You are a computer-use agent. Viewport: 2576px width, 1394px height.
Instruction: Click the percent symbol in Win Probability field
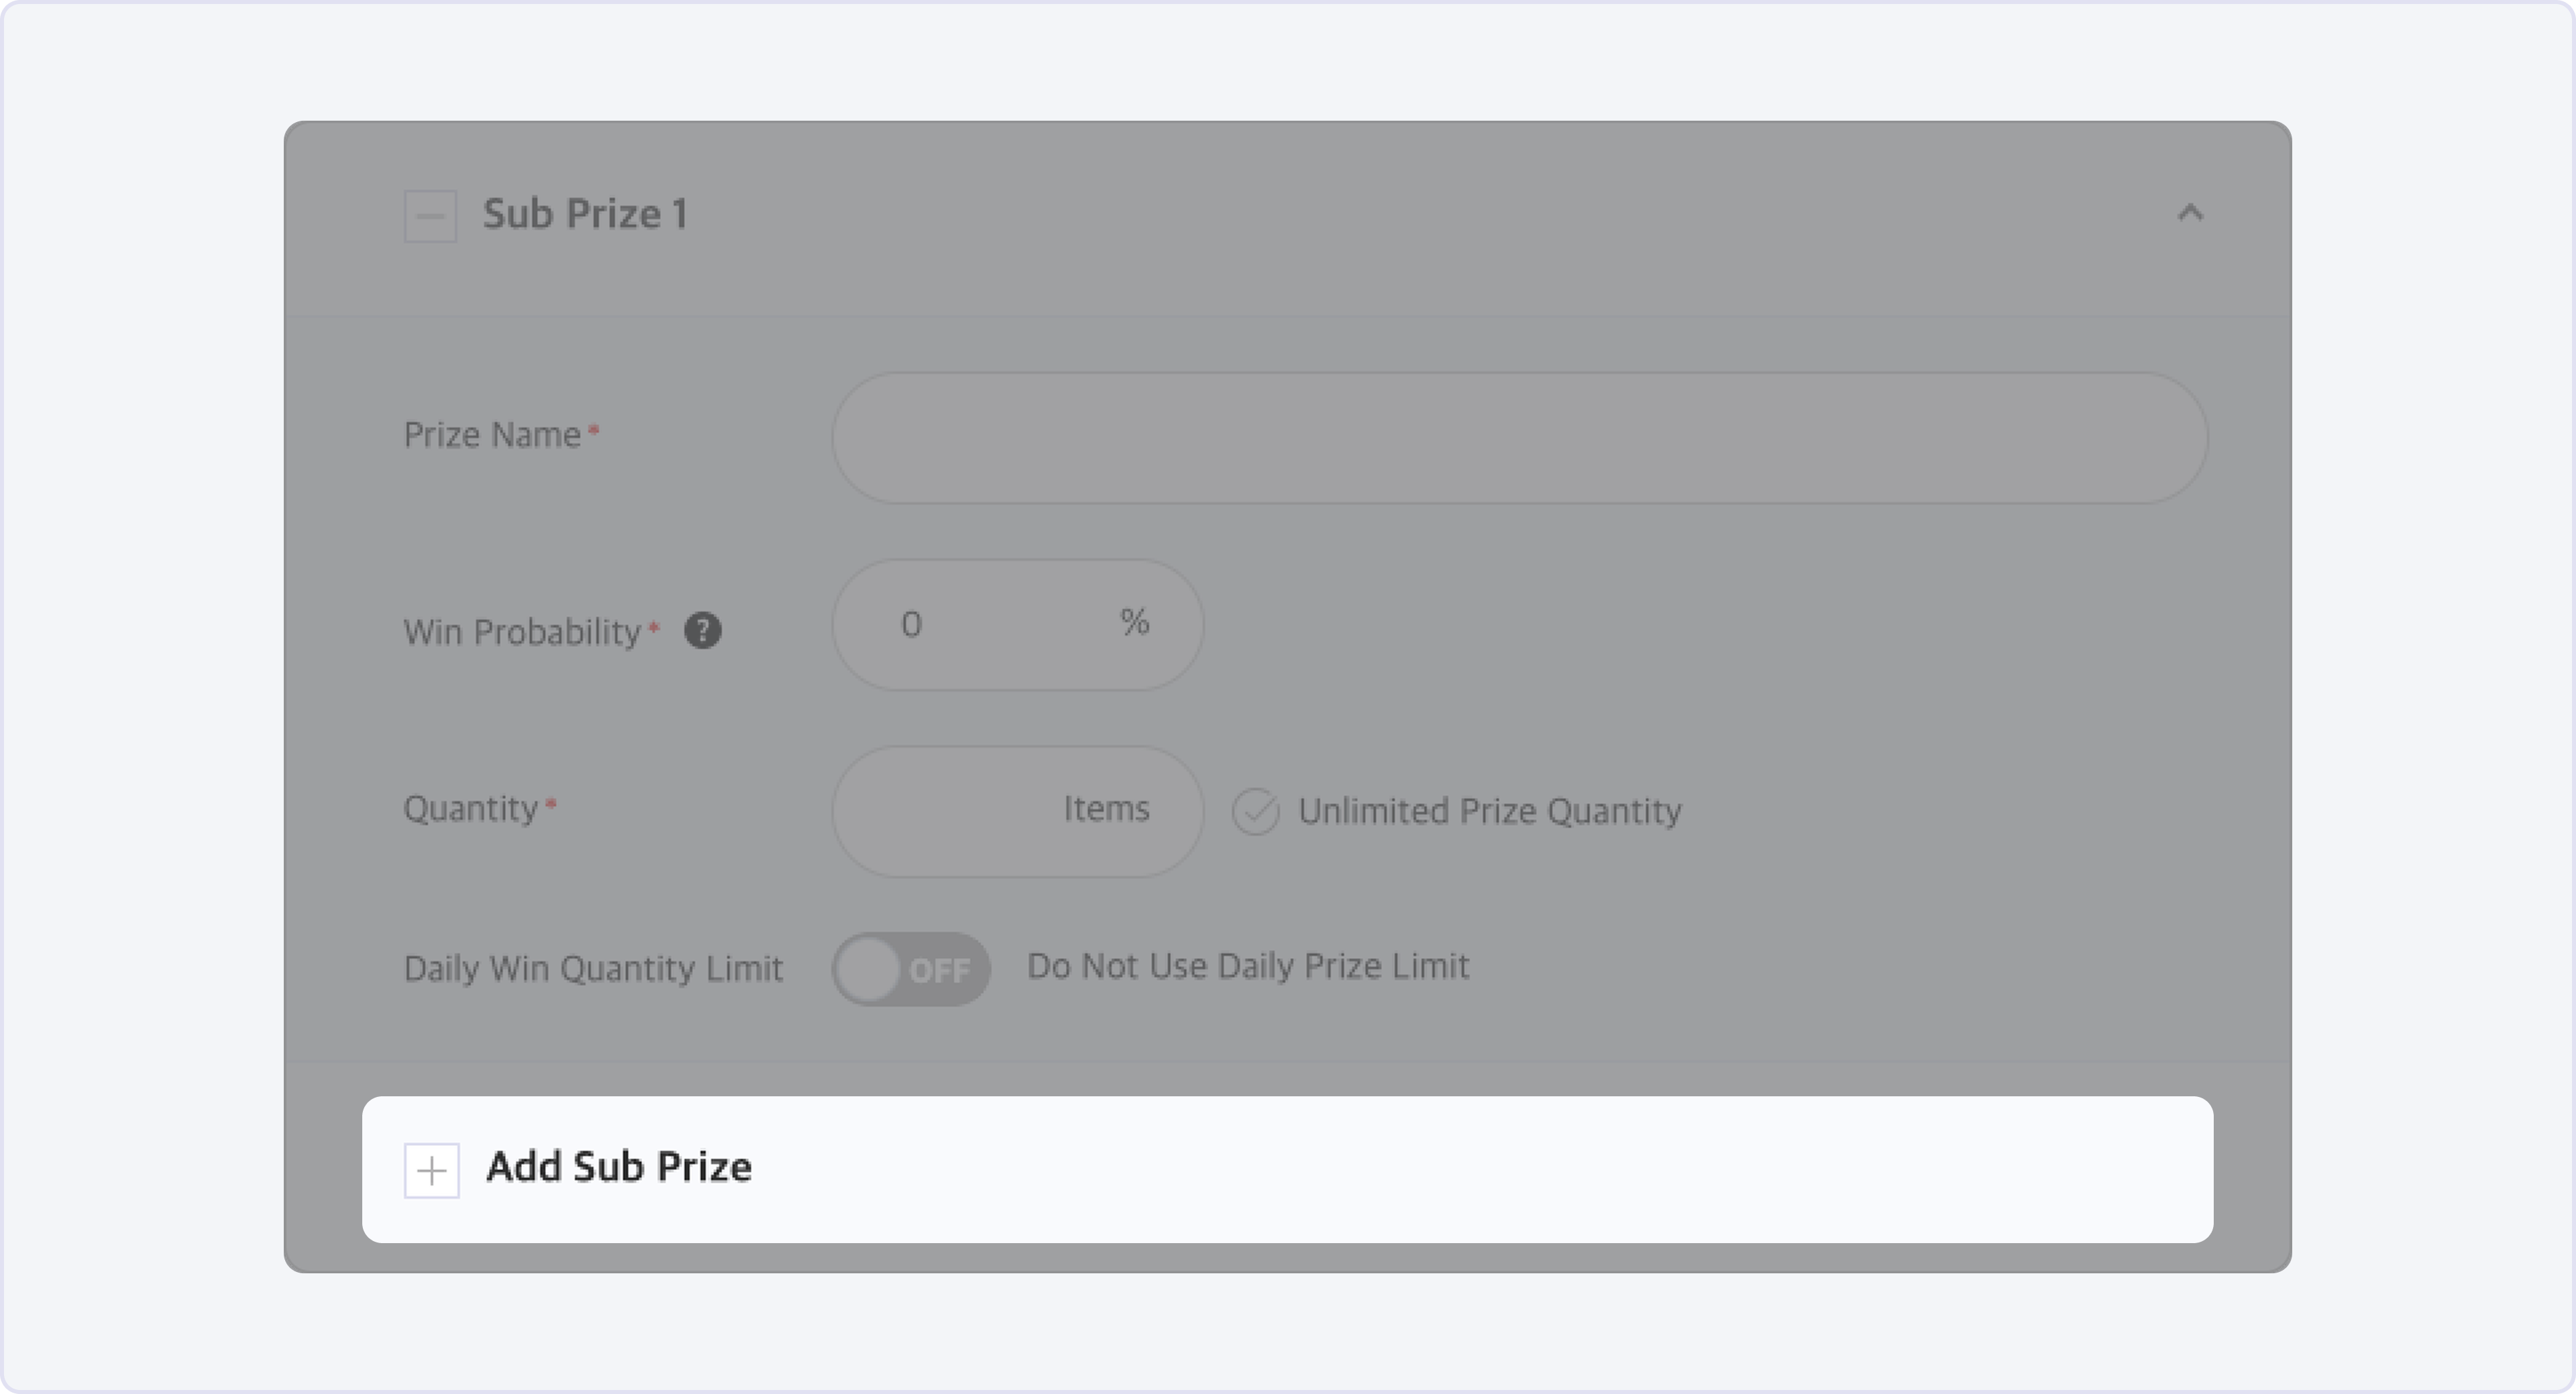tap(1134, 622)
